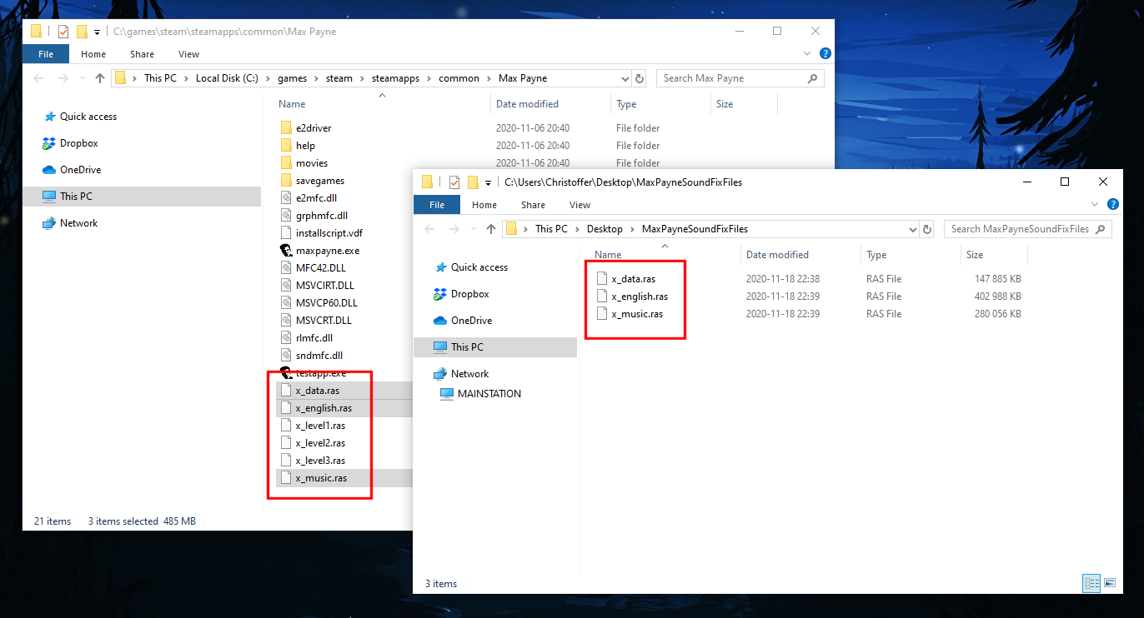Navigate up one folder level
Viewport: 1144px width, 618px height.
490,228
